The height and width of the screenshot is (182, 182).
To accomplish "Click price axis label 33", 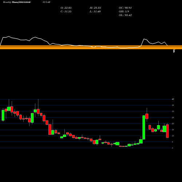I will [x=173, y=111].
